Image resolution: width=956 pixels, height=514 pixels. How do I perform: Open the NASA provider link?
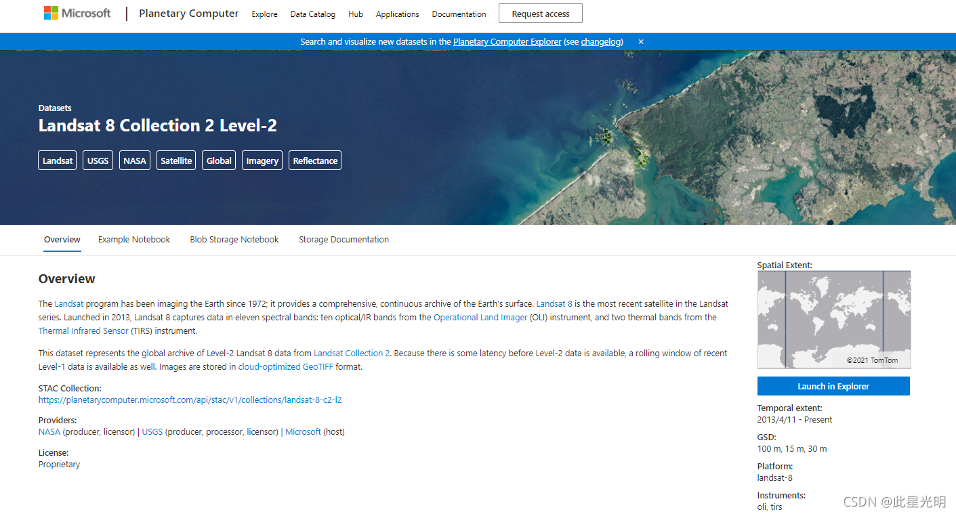coord(49,432)
